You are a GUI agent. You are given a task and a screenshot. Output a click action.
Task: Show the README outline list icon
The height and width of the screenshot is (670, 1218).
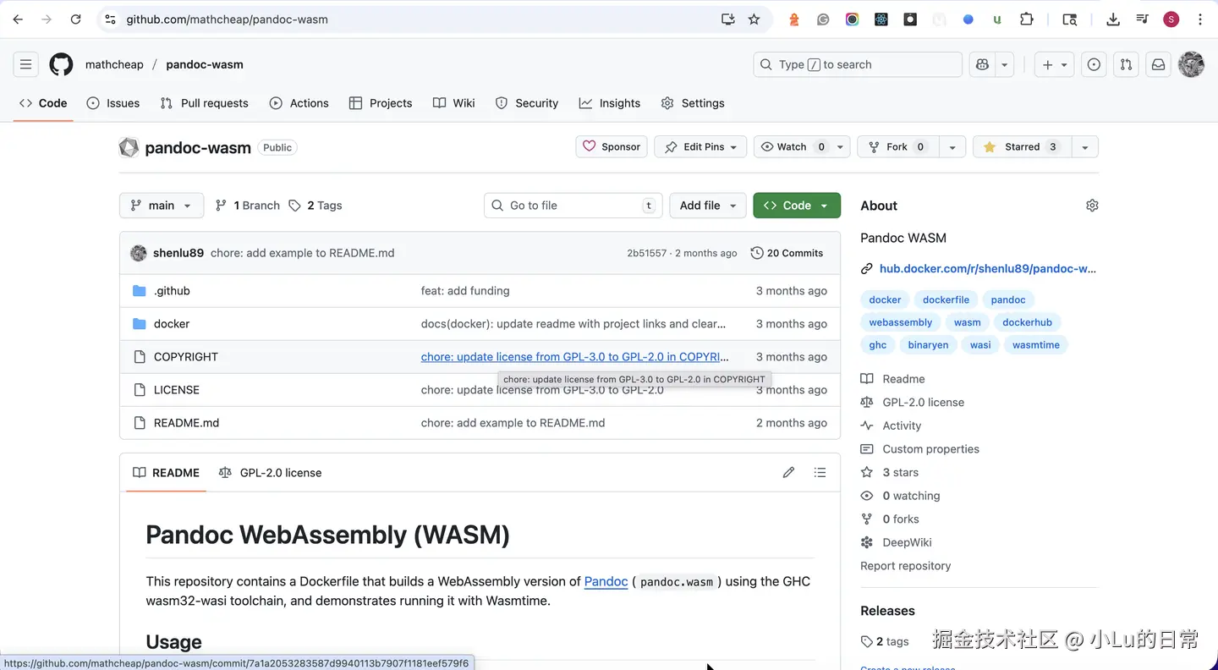[x=820, y=473]
